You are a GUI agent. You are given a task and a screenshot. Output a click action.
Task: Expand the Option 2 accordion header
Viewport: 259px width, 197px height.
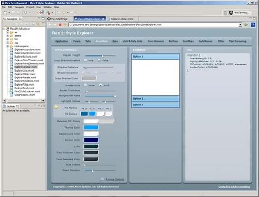pyautogui.click(x=155, y=98)
